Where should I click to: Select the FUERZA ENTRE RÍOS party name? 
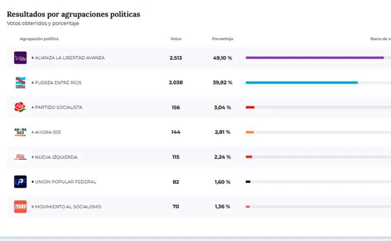coord(58,83)
